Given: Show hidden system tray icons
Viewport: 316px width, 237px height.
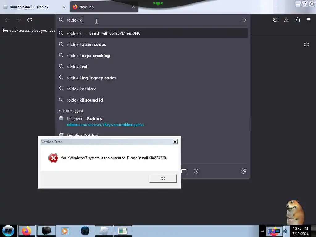Looking at the screenshot, I should (262, 231).
